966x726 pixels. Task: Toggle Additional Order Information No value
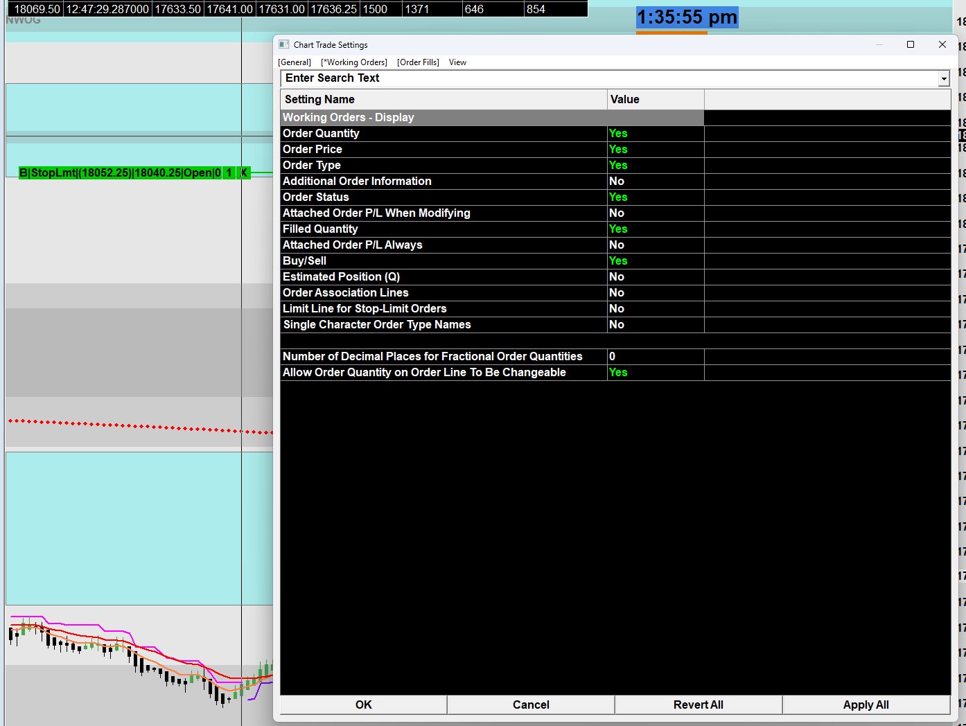(656, 181)
